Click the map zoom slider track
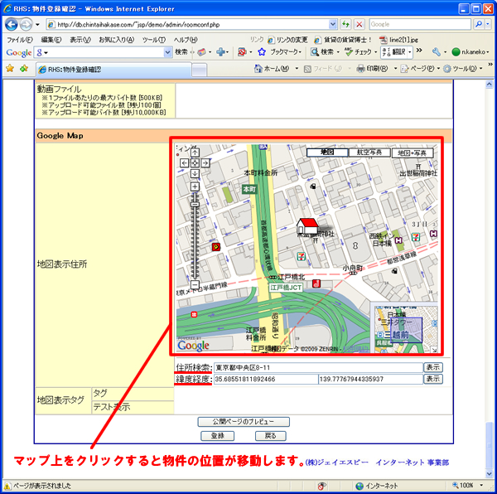 pyautogui.click(x=195, y=240)
